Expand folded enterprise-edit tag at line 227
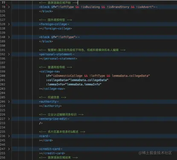The image size is (177, 160). click(9, 119)
